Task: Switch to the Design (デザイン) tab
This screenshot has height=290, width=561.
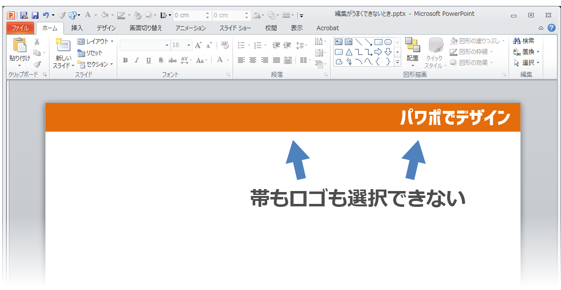Action: [x=106, y=28]
